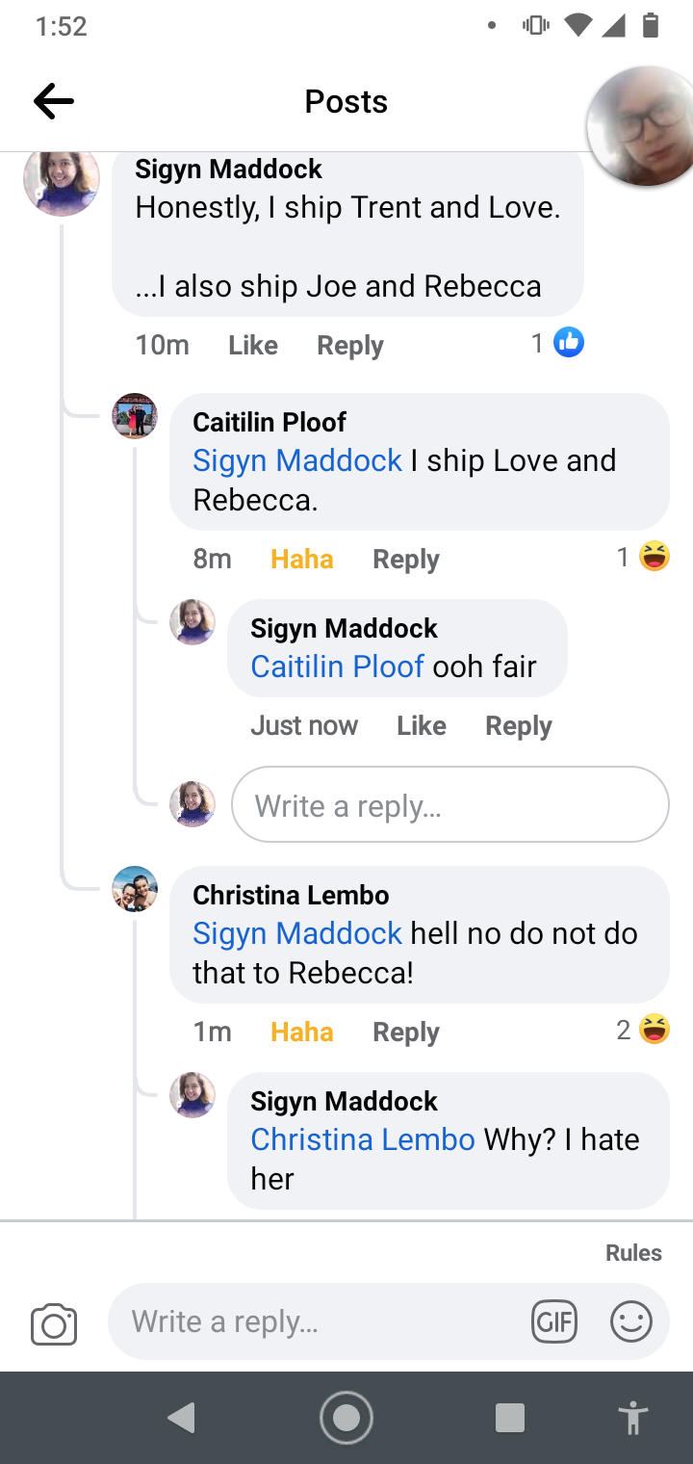View thumbs-up reaction on Sigyn's comment
693x1464 pixels.
coord(558,342)
